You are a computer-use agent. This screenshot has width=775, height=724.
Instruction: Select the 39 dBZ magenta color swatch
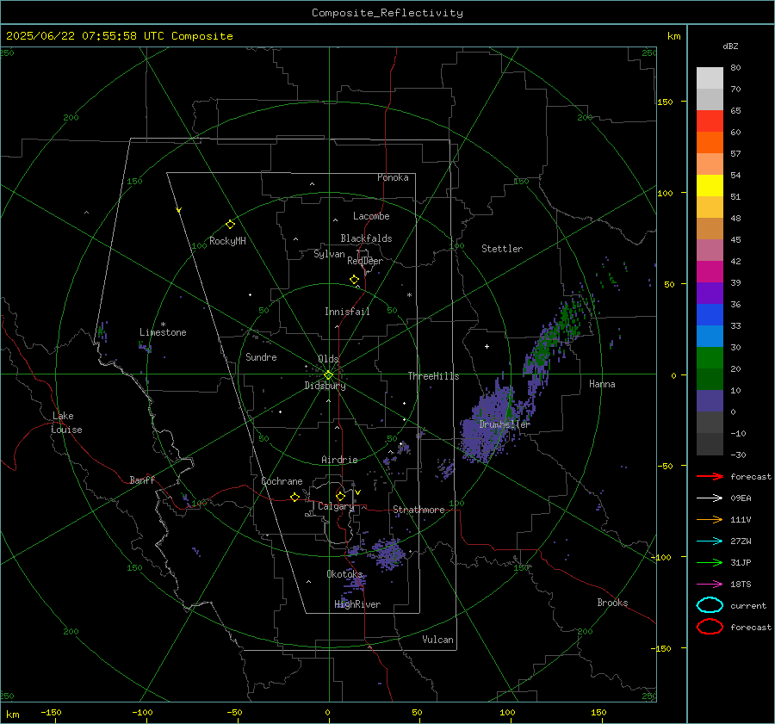click(x=710, y=272)
